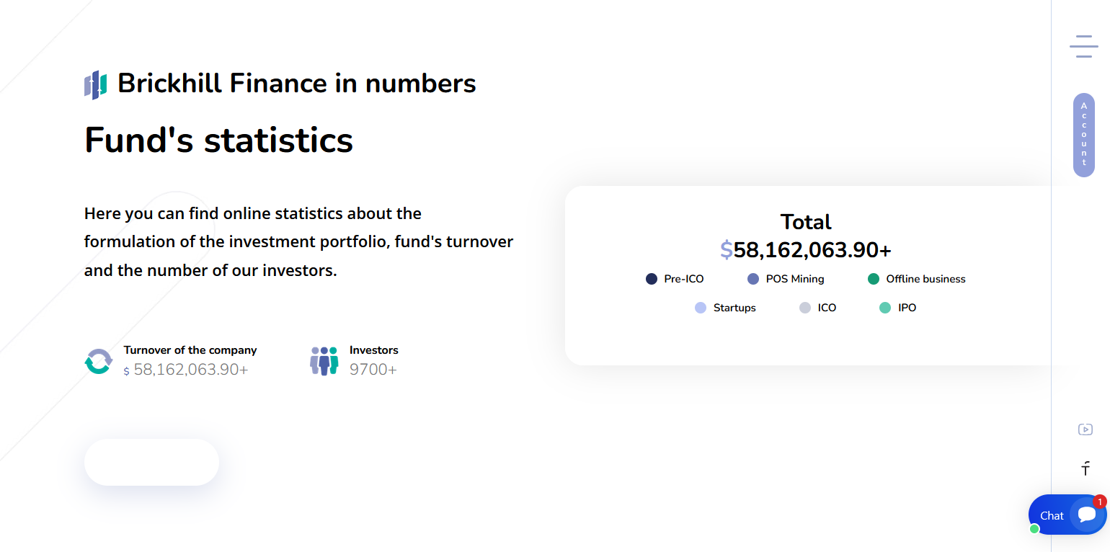1110x552 pixels.
Task: Toggle the ICO legend entry
Action: pyautogui.click(x=818, y=308)
